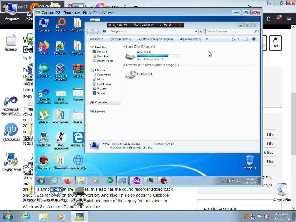Image resolution: width=296 pixels, height=222 pixels.
Task: Select Music library in the navigation pane
Action: tap(101, 79)
